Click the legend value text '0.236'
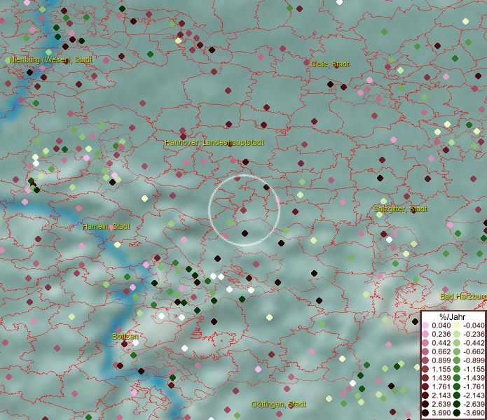This screenshot has height=420, width=487. coord(441,334)
